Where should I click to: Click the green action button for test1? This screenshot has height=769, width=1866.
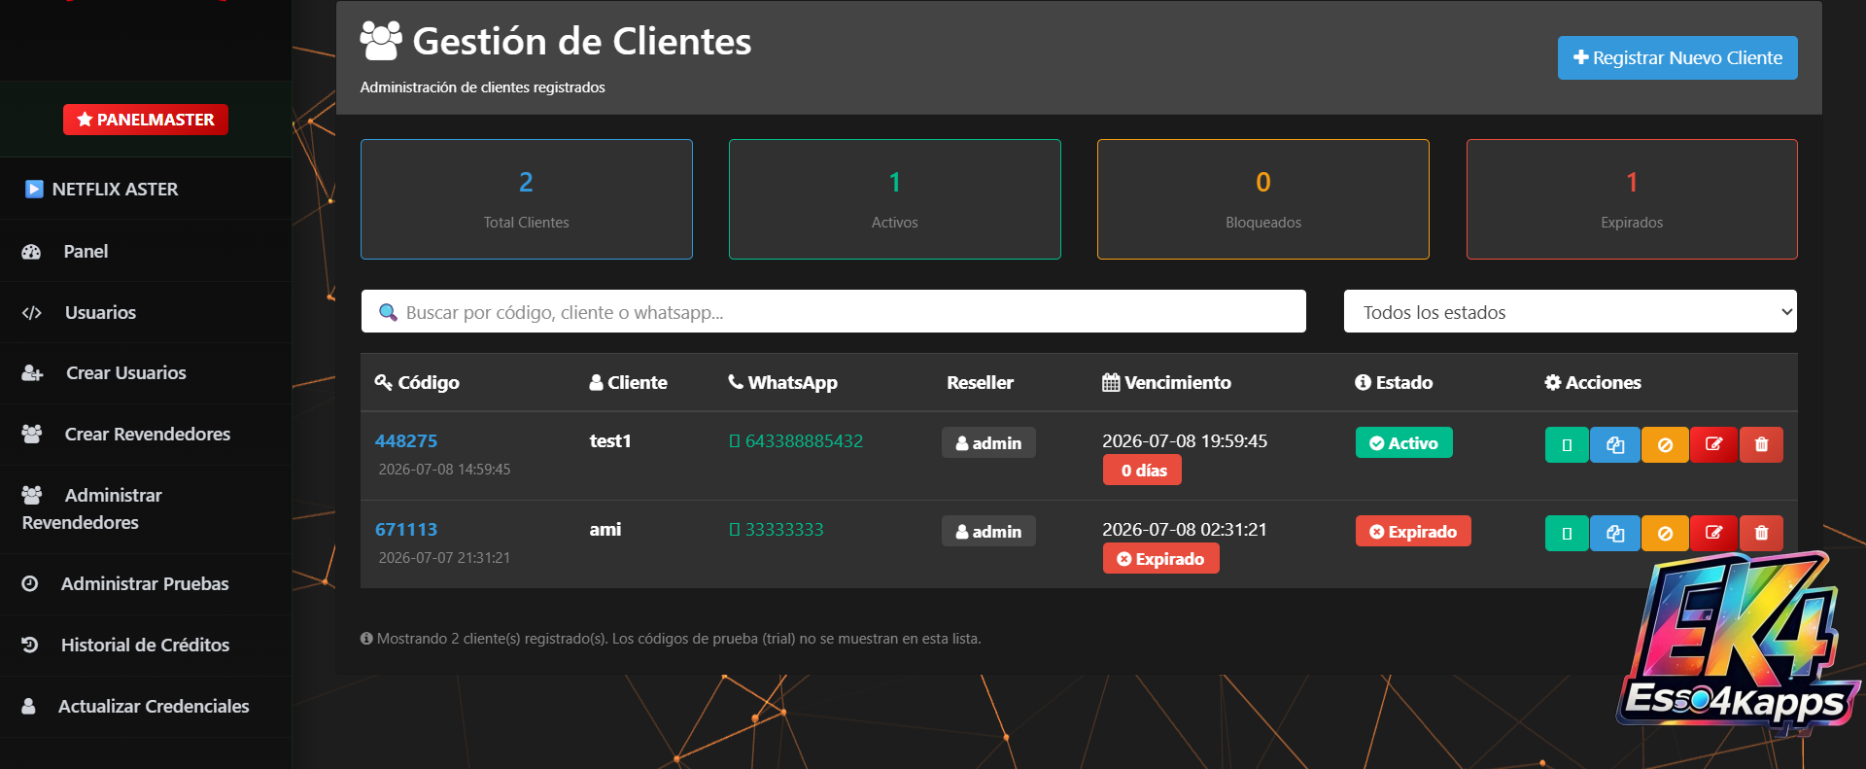pos(1567,444)
